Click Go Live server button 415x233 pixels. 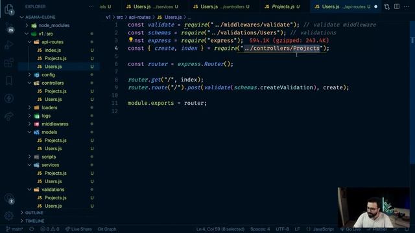pos(351,229)
